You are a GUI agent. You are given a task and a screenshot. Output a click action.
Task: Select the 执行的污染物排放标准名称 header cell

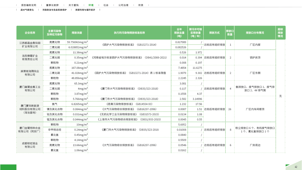[129, 33]
